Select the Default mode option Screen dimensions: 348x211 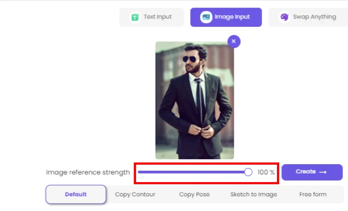(x=76, y=195)
